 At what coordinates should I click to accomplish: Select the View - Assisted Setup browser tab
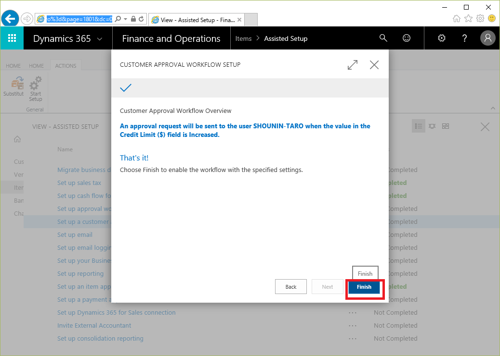coord(197,20)
